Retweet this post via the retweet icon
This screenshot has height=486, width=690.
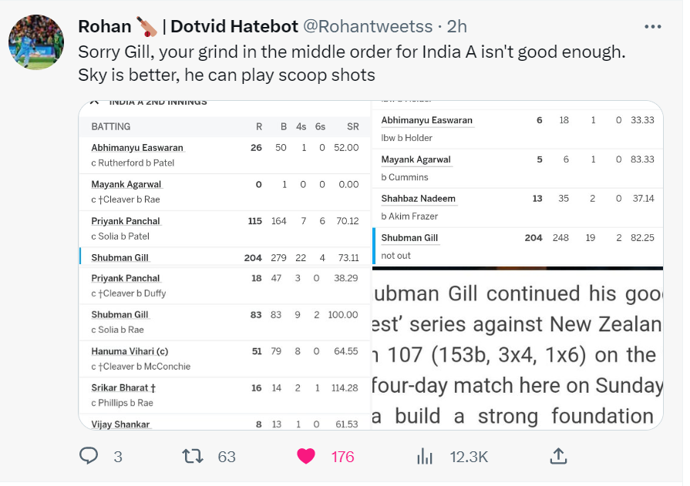(192, 456)
